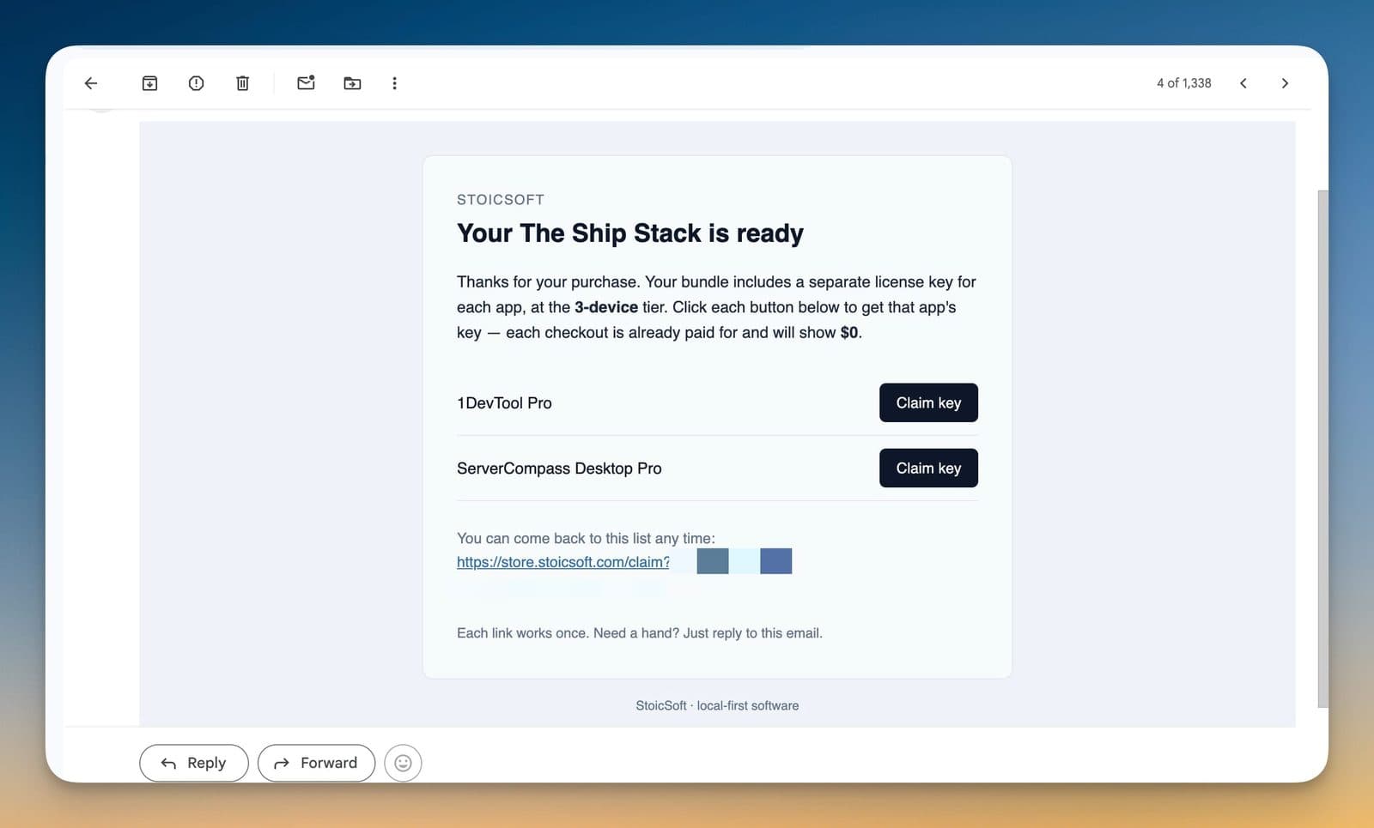Viewport: 1374px width, 828px height.
Task: Click the email's vertical scrollbar
Action: click(1322, 449)
